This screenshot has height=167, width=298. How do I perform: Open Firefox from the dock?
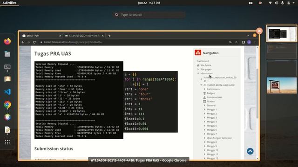pyautogui.click(x=7, y=41)
